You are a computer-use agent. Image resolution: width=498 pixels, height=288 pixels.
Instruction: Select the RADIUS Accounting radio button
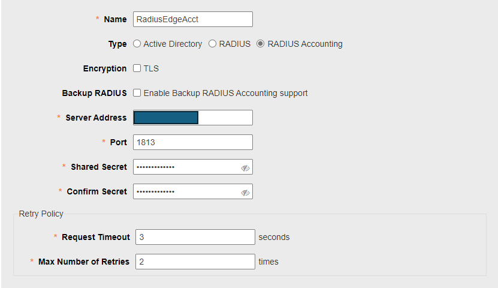[261, 44]
